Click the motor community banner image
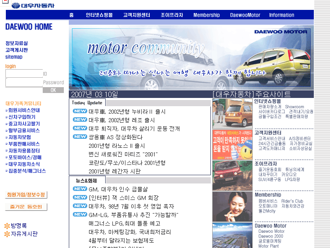Image resolution: width=330 pixels, height=248 pixels. [191, 58]
